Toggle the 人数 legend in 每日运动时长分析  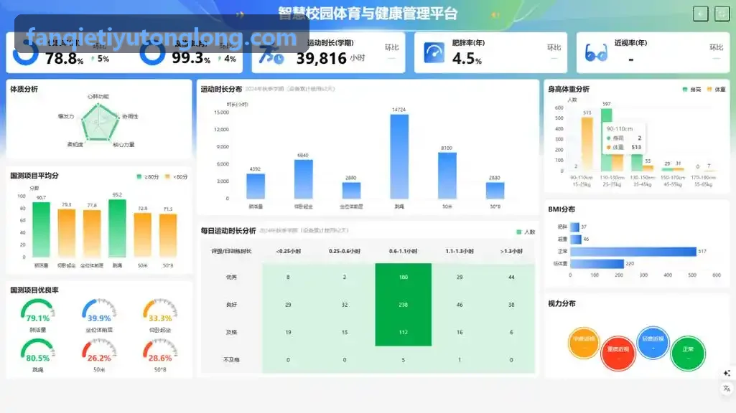point(526,232)
